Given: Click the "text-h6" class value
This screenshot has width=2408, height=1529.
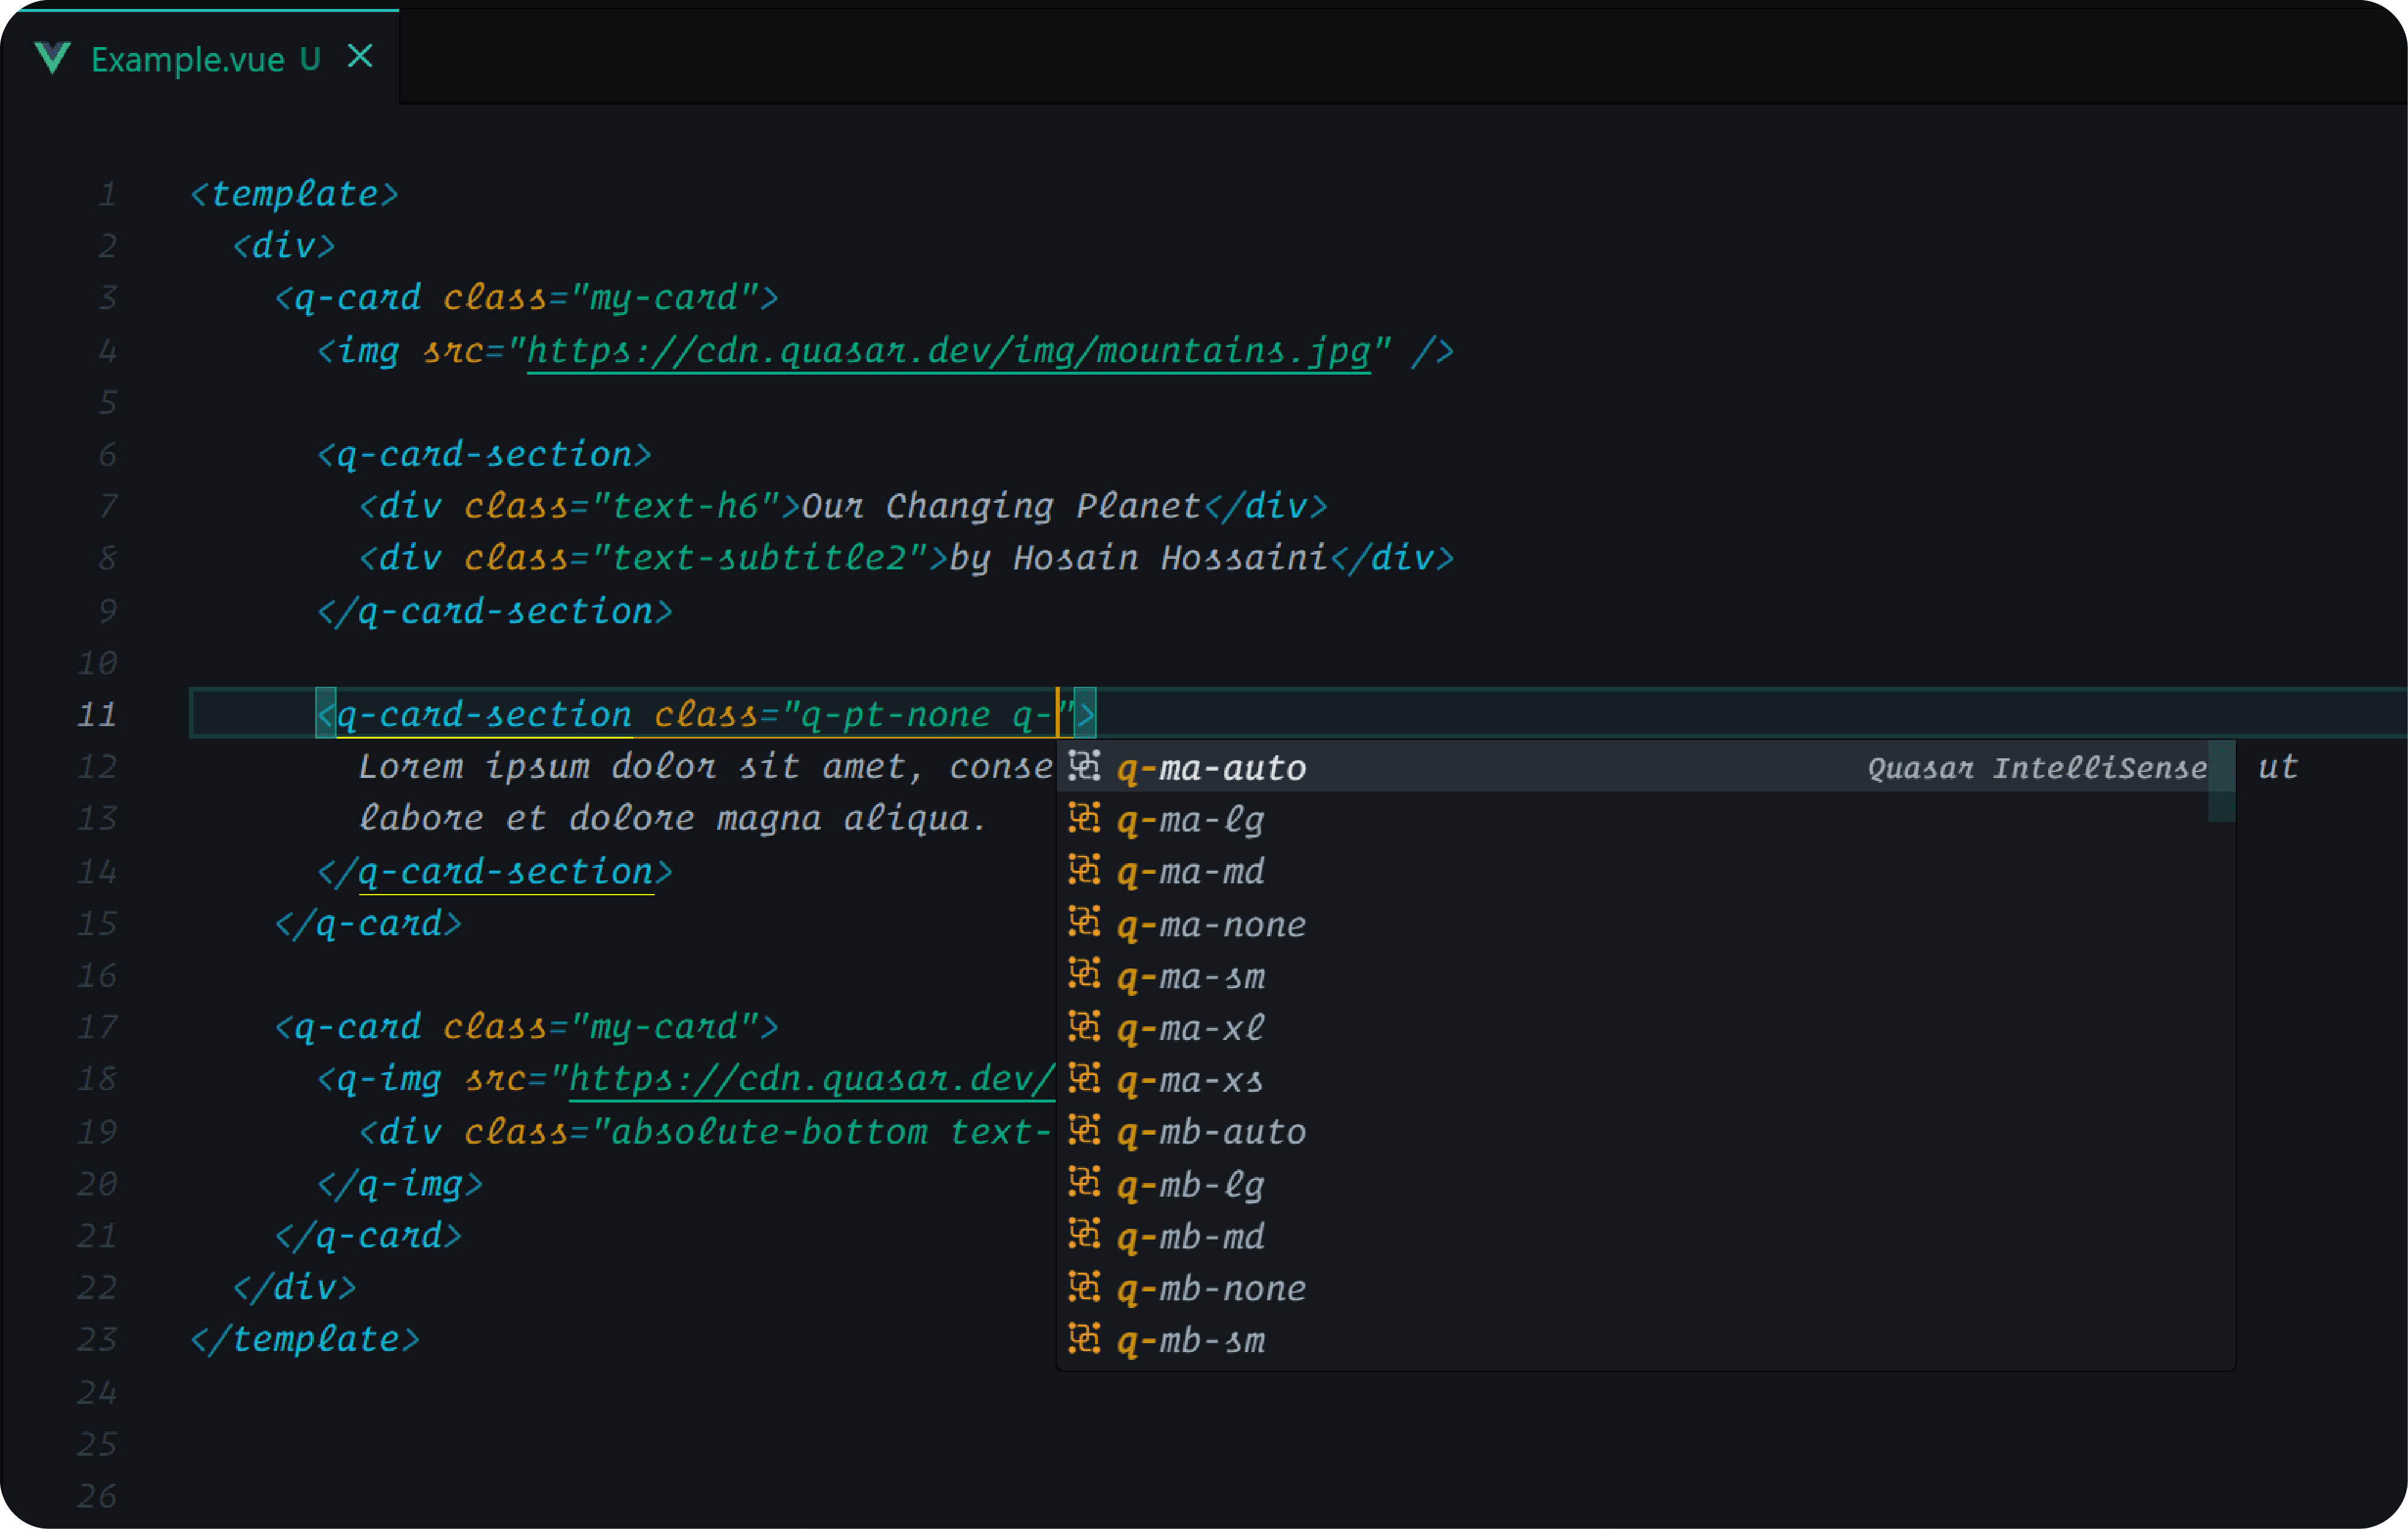Looking at the screenshot, I should pos(686,506).
